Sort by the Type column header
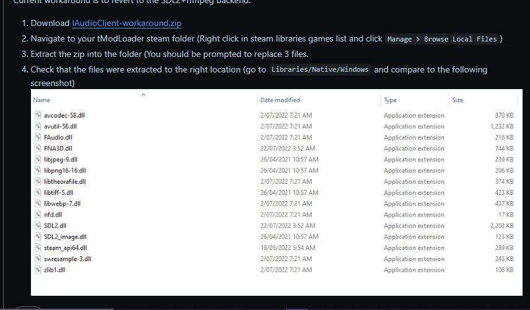The height and width of the screenshot is (310, 530). [x=390, y=100]
